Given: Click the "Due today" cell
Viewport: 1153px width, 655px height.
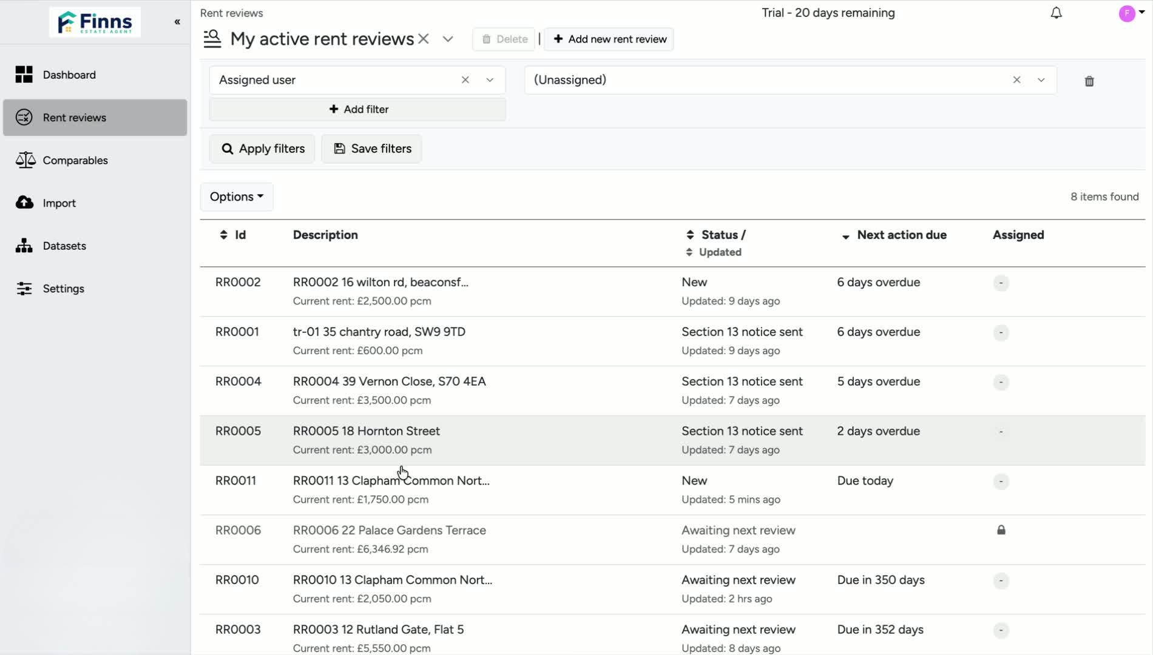Looking at the screenshot, I should point(865,481).
